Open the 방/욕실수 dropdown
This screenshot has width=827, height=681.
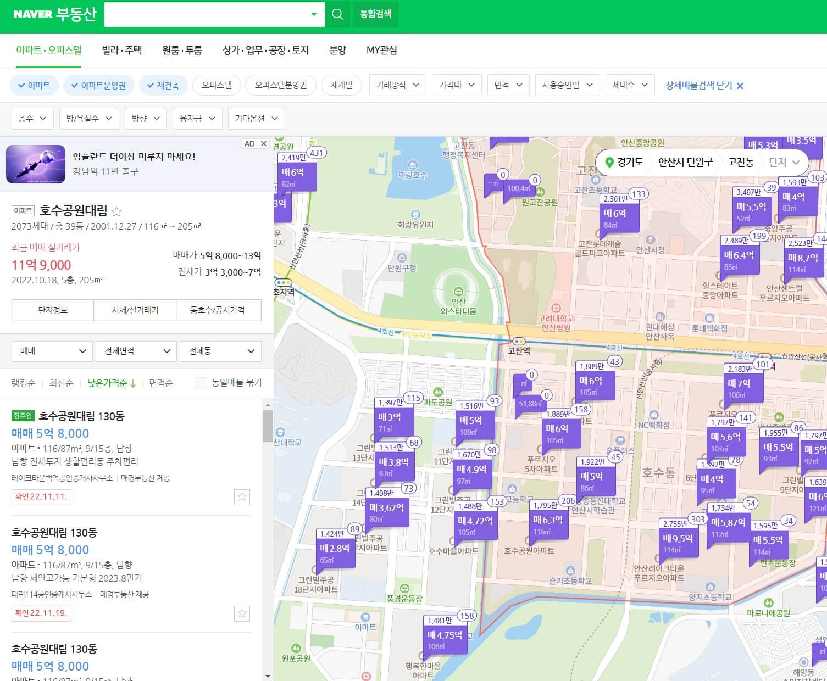(89, 119)
